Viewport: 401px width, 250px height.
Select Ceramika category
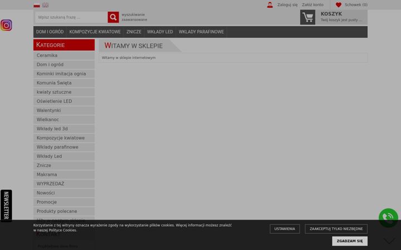[x=64, y=56]
